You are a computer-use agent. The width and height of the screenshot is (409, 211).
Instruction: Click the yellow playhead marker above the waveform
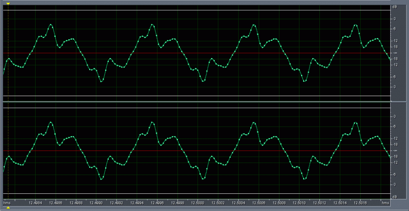(8, 4)
